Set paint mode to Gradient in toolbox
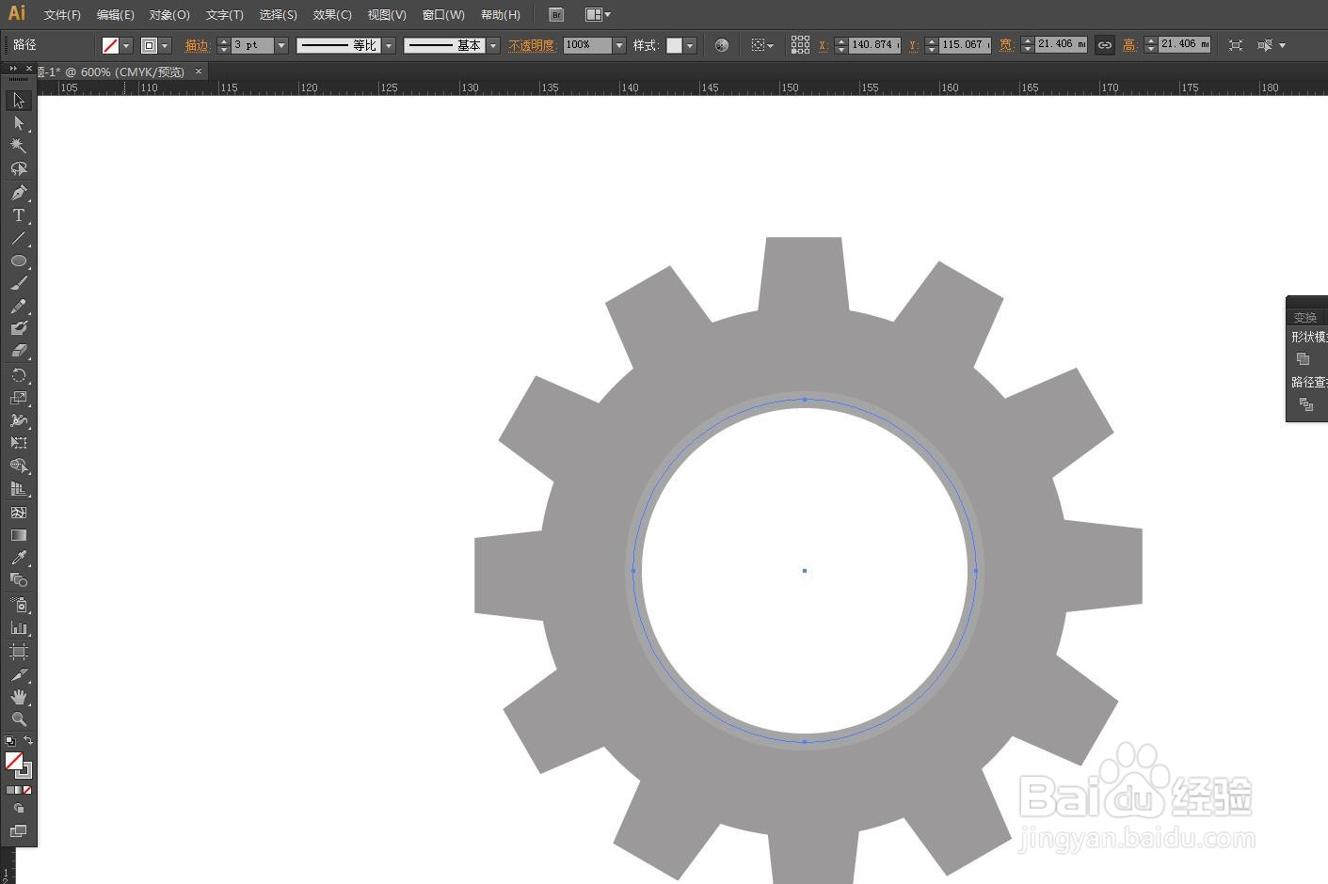1328x884 pixels. click(19, 790)
